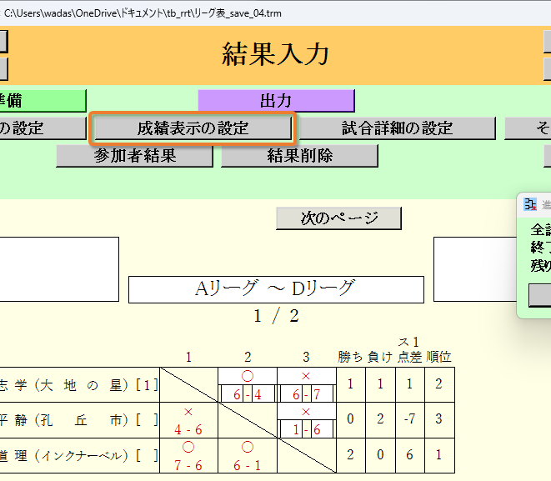
Task: Click the page indicator 1 / 2
Action: (276, 316)
